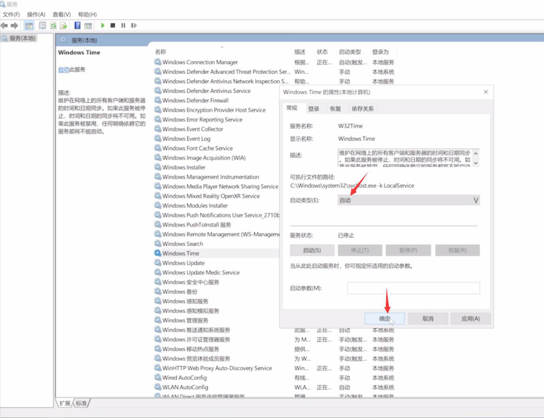Click the gear icon beside Windows Connection Manager

click(158, 62)
